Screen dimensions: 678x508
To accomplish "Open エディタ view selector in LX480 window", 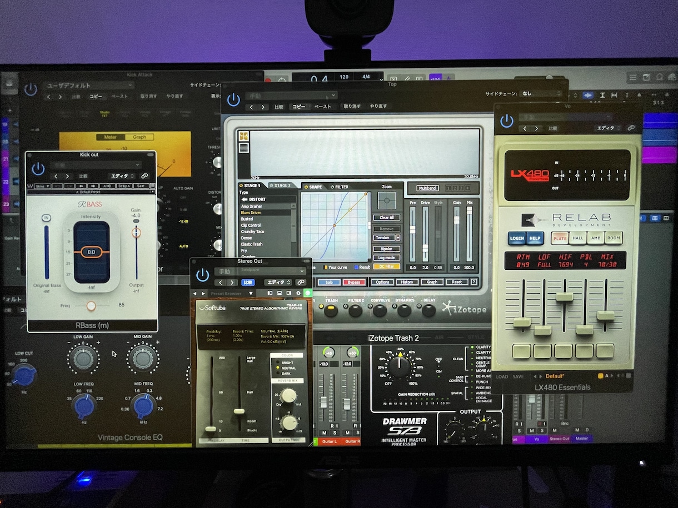I will point(608,128).
